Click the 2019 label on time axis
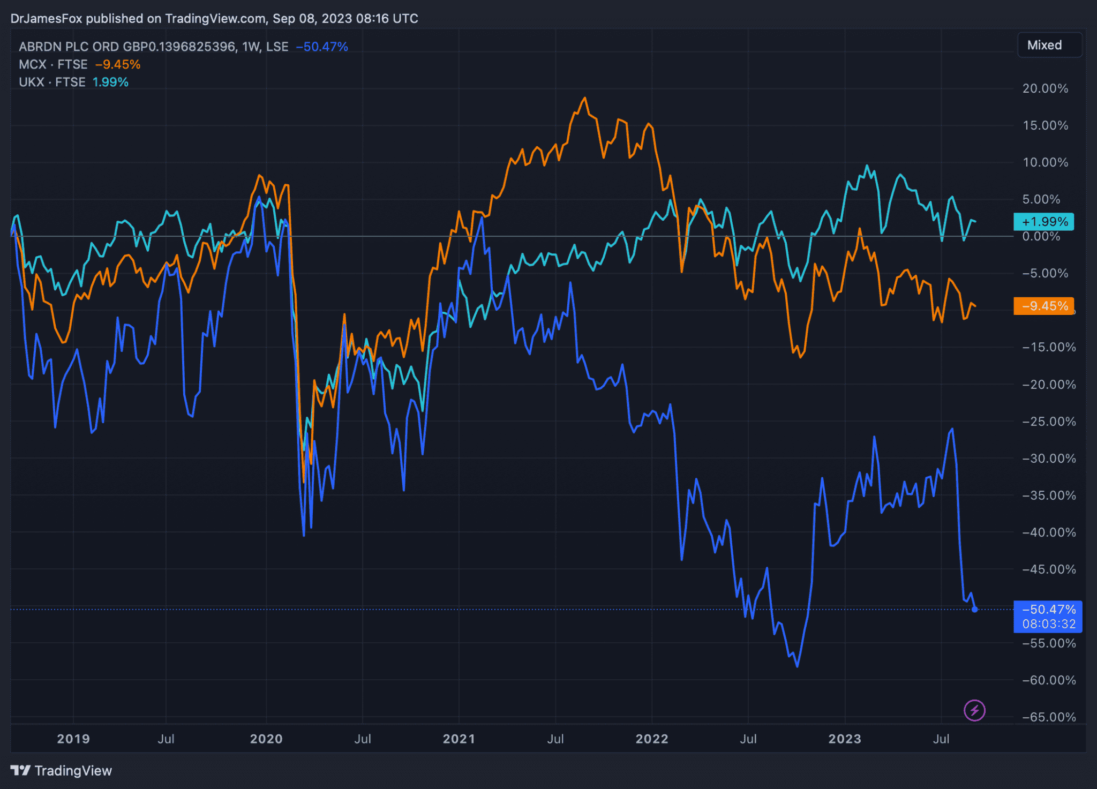This screenshot has height=789, width=1097. (x=73, y=739)
